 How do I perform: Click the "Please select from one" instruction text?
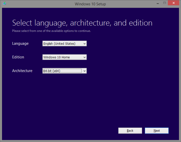pos(51,31)
